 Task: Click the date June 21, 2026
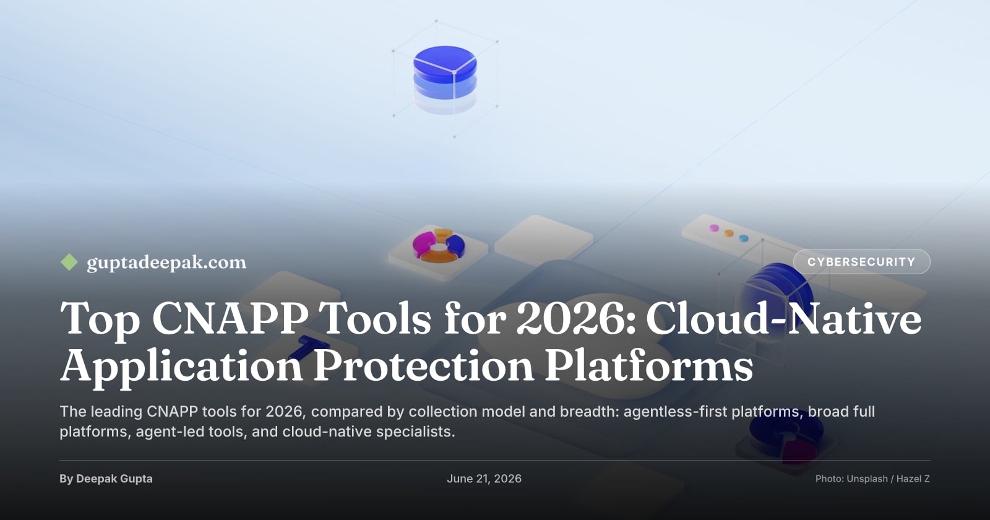point(484,479)
